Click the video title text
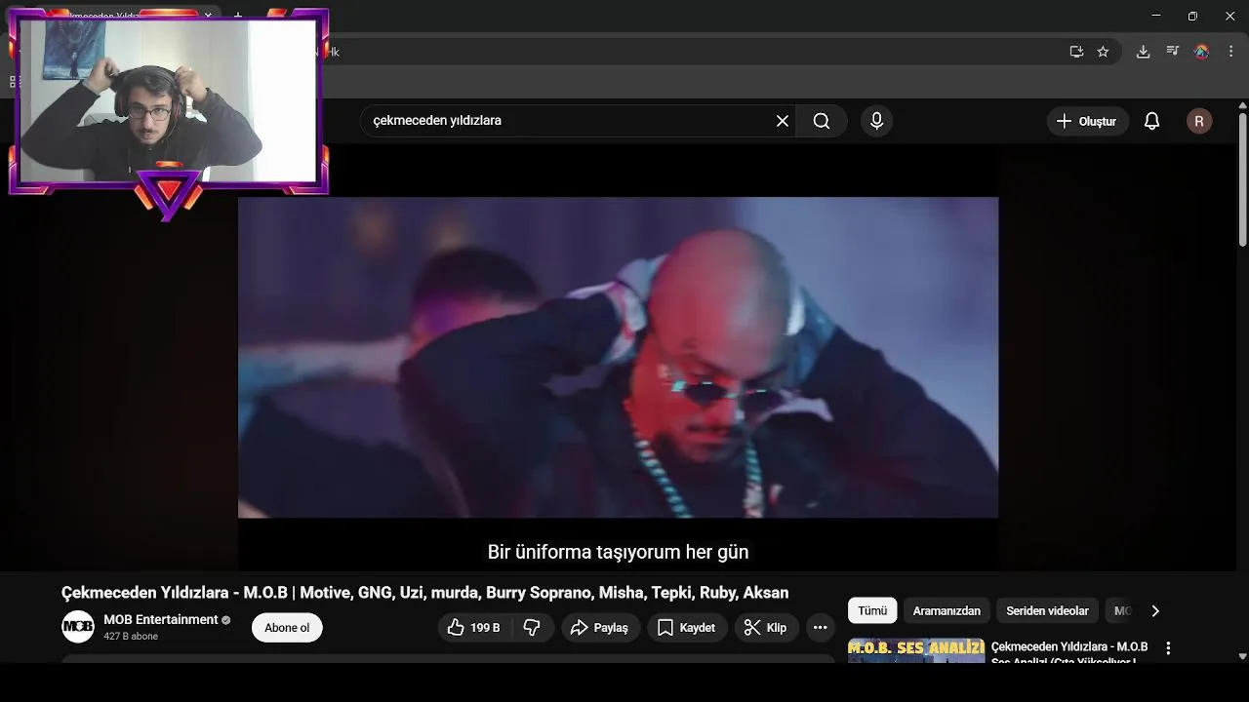 (424, 593)
